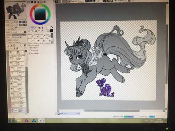
Task: Click the black background color swatch
Action: tap(51, 30)
